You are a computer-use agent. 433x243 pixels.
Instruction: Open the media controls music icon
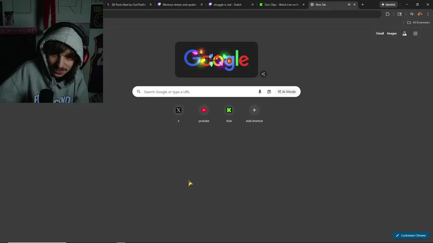pos(412,14)
